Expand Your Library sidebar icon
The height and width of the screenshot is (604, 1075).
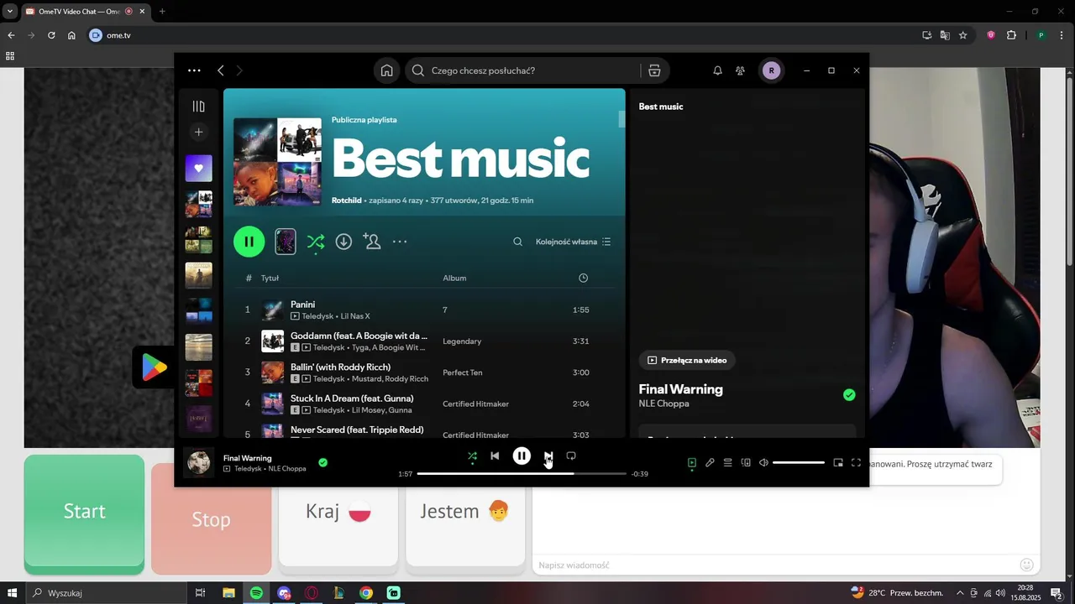coord(198,107)
